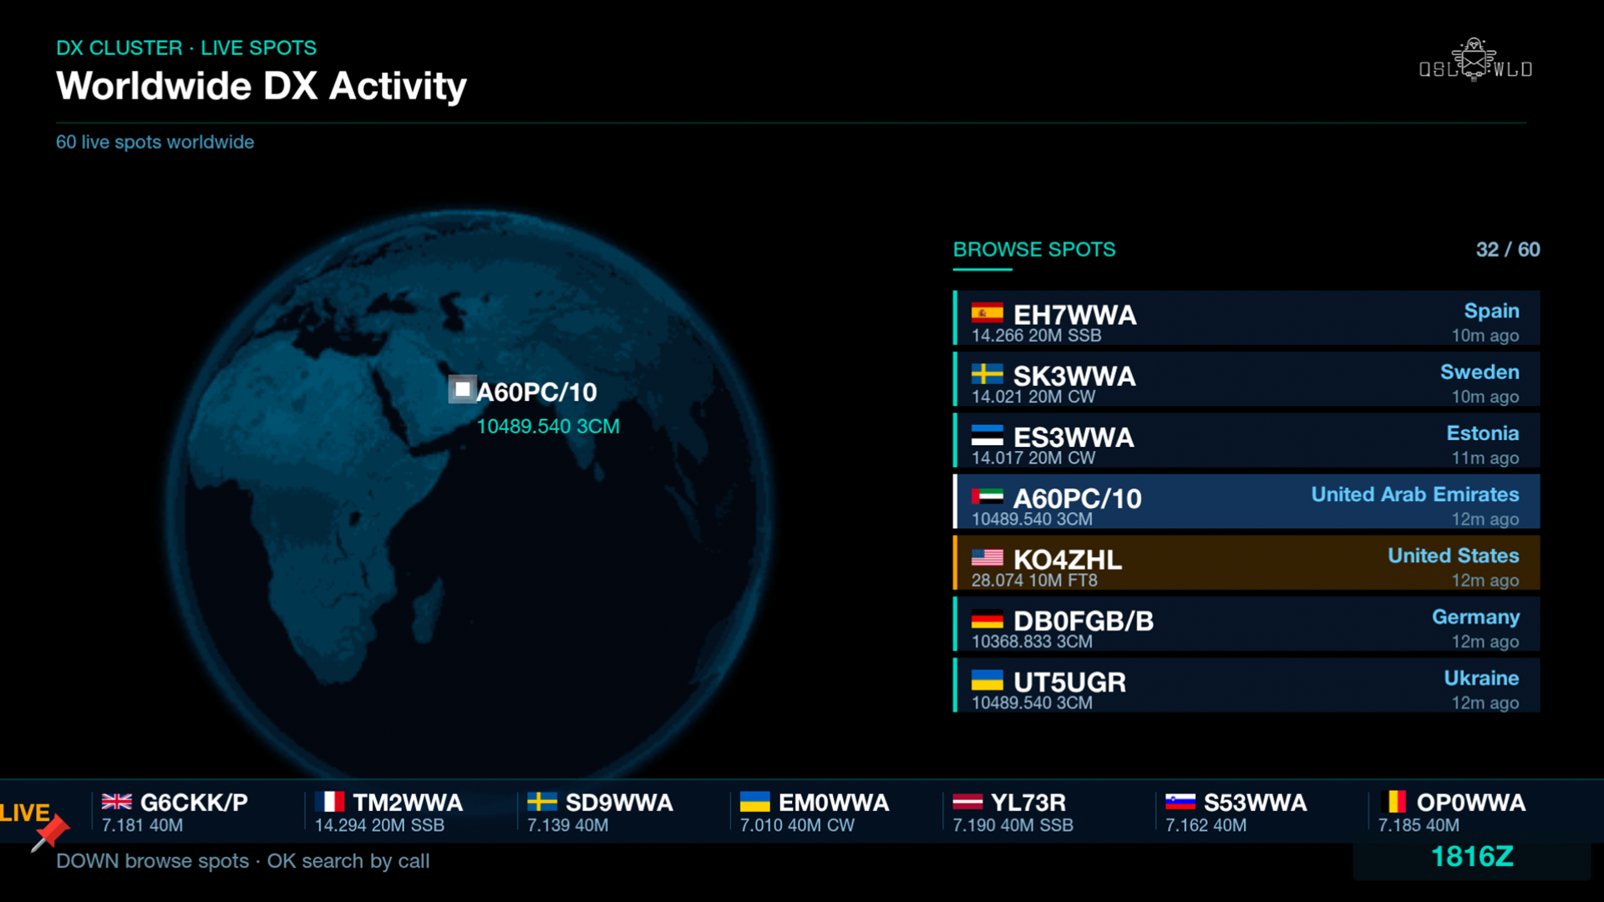Click the United Arab Emirates country label
1604x902 pixels.
point(1415,494)
